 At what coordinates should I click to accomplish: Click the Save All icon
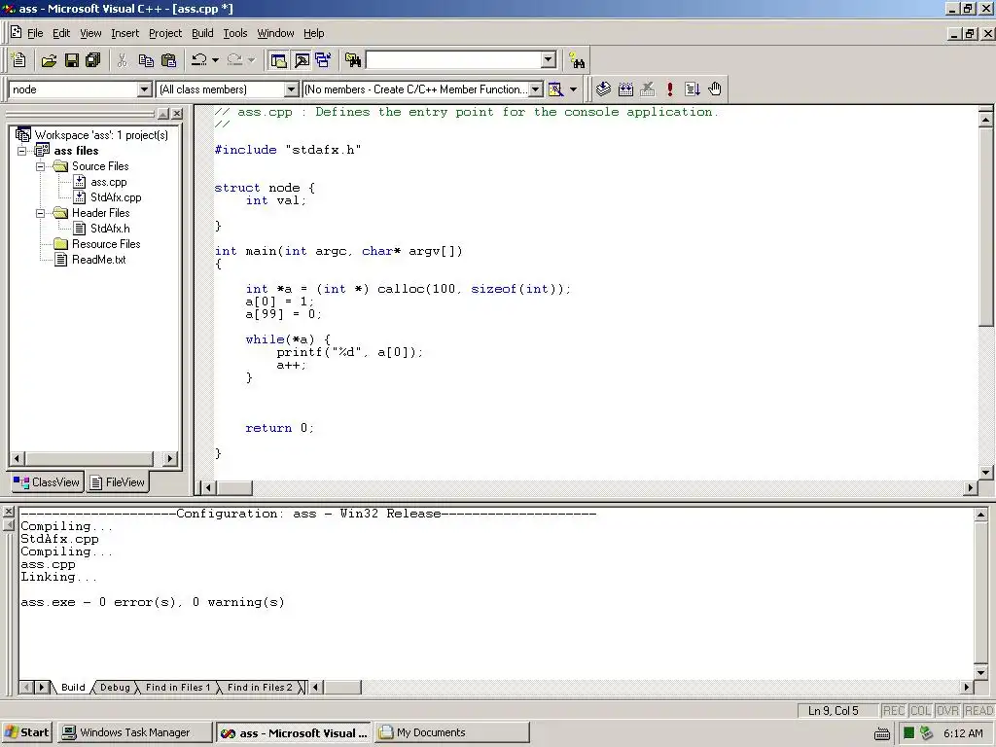coord(92,60)
